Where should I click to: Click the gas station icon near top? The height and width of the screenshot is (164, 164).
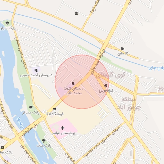76,13
